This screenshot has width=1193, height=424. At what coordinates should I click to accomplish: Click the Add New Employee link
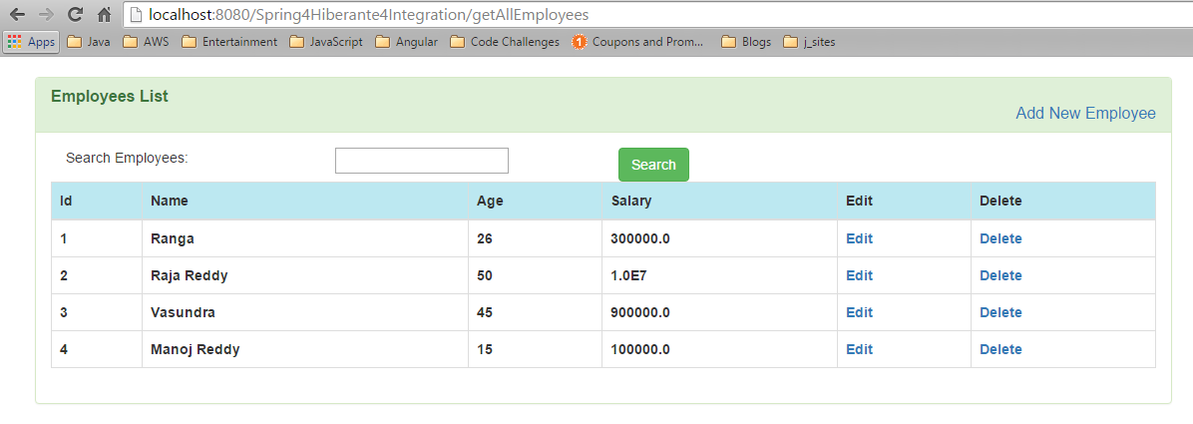pos(1085,114)
